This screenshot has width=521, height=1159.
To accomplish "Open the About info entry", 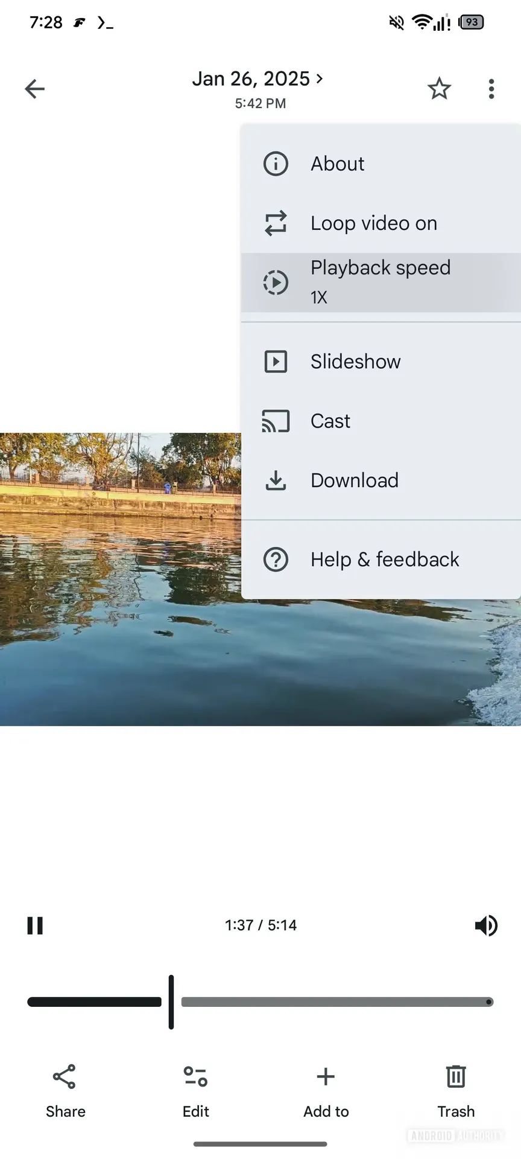I will point(336,164).
